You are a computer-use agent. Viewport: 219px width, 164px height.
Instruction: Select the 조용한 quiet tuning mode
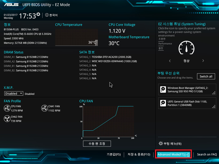[161, 39]
